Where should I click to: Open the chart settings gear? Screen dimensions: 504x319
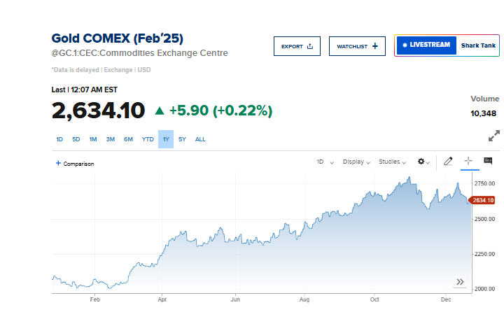click(x=423, y=162)
